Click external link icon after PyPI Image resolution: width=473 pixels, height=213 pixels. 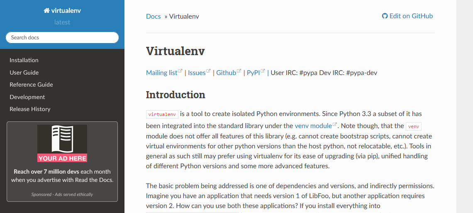tap(263, 71)
